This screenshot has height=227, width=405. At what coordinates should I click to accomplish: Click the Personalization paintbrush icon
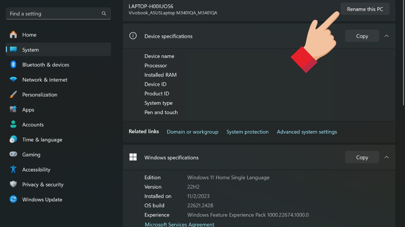[13, 94]
